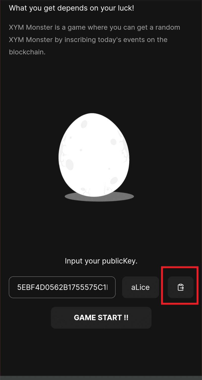Viewport: 202px width, 380px height.
Task: Click the word 'blockchain.' in the description
Action: [27, 52]
